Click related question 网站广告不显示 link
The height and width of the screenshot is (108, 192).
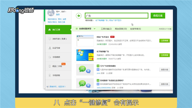coord(115,20)
